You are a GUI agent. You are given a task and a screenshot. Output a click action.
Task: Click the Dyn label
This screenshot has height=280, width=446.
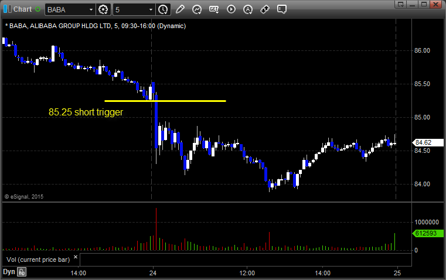pyautogui.click(x=9, y=272)
